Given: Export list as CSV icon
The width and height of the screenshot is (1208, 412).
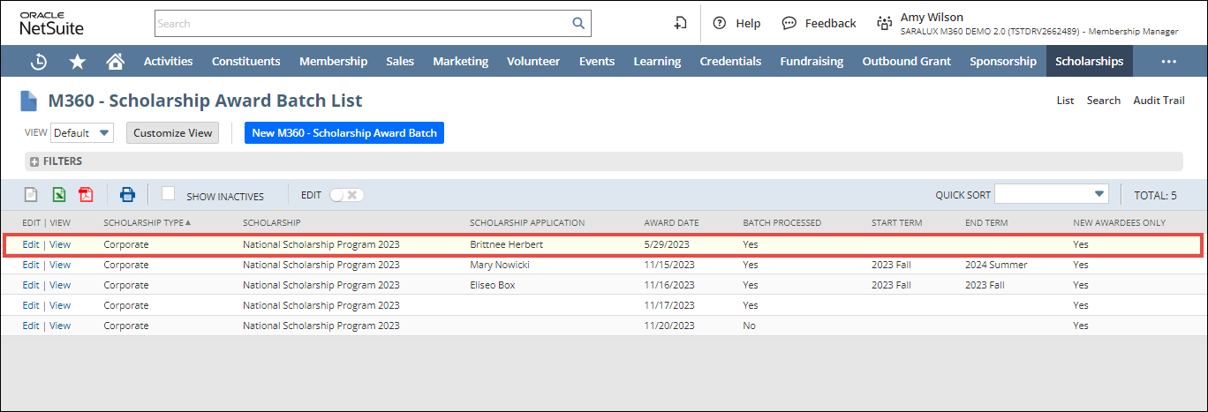Looking at the screenshot, I should tap(31, 195).
